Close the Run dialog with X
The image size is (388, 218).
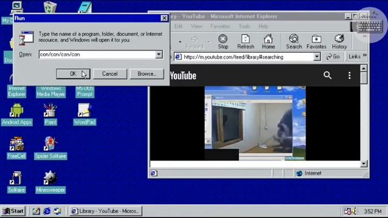[x=164, y=18]
